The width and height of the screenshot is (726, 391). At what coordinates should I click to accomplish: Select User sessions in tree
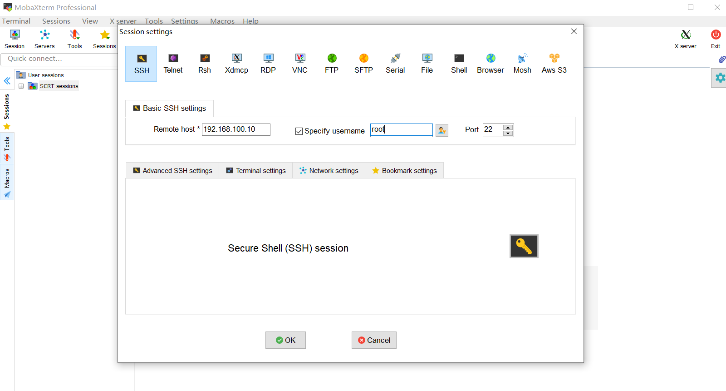(46, 75)
